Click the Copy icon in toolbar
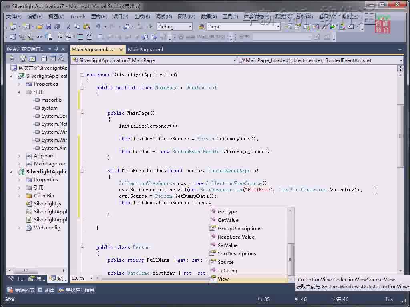This screenshot has width=410, height=307. (x=77, y=26)
